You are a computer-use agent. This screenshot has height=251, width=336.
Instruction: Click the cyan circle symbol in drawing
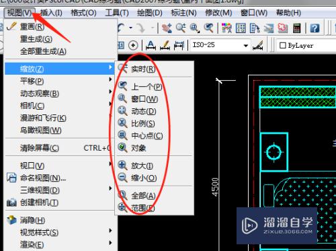[x=274, y=152]
